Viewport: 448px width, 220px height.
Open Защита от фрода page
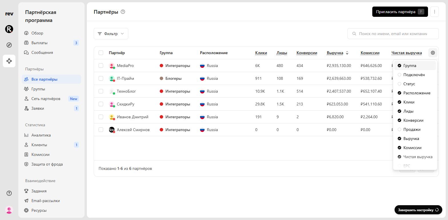tap(51, 164)
